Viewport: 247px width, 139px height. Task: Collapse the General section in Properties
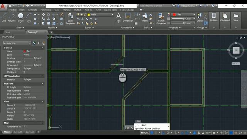coord(42,47)
